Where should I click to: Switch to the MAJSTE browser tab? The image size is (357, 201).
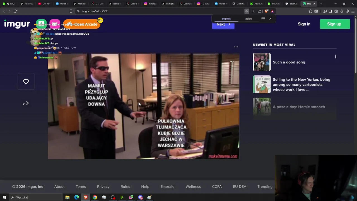[274, 4]
